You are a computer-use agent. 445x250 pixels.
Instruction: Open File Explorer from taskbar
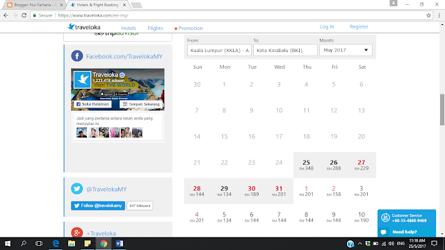pyautogui.click(x=72, y=244)
